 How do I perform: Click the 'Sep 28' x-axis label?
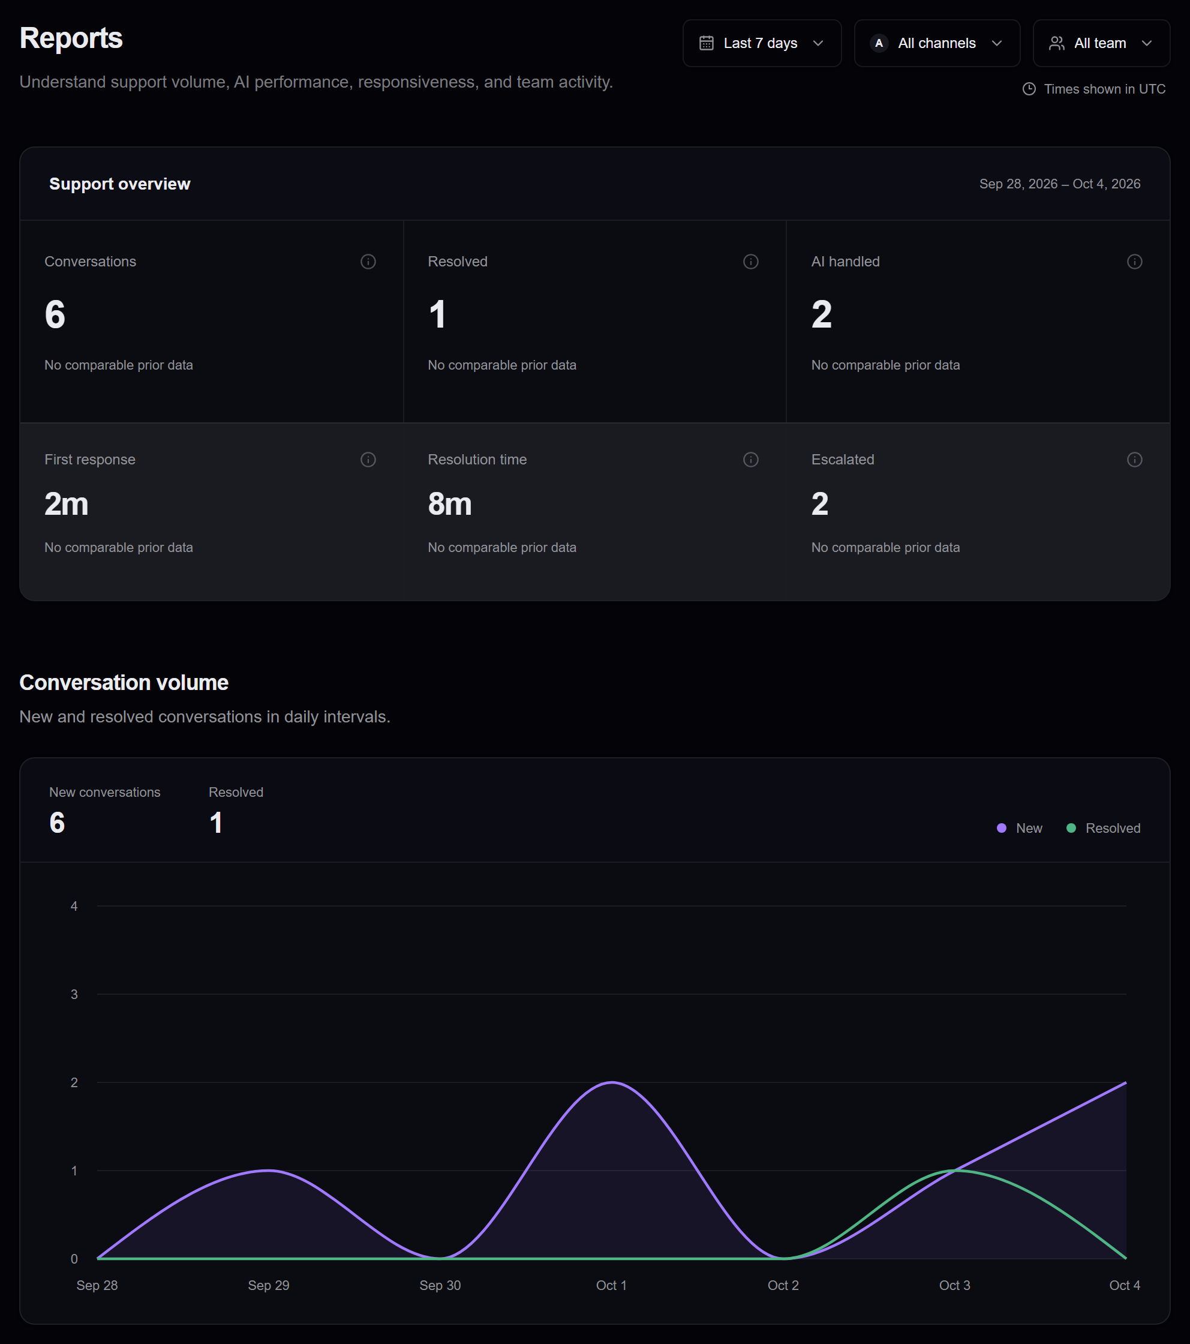pos(97,1285)
